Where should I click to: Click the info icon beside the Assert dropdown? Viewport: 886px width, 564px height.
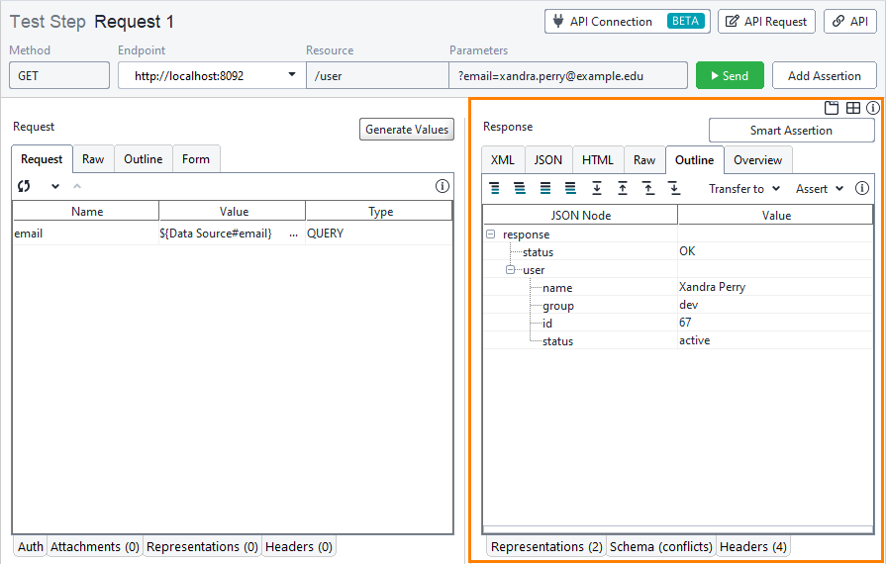click(862, 188)
